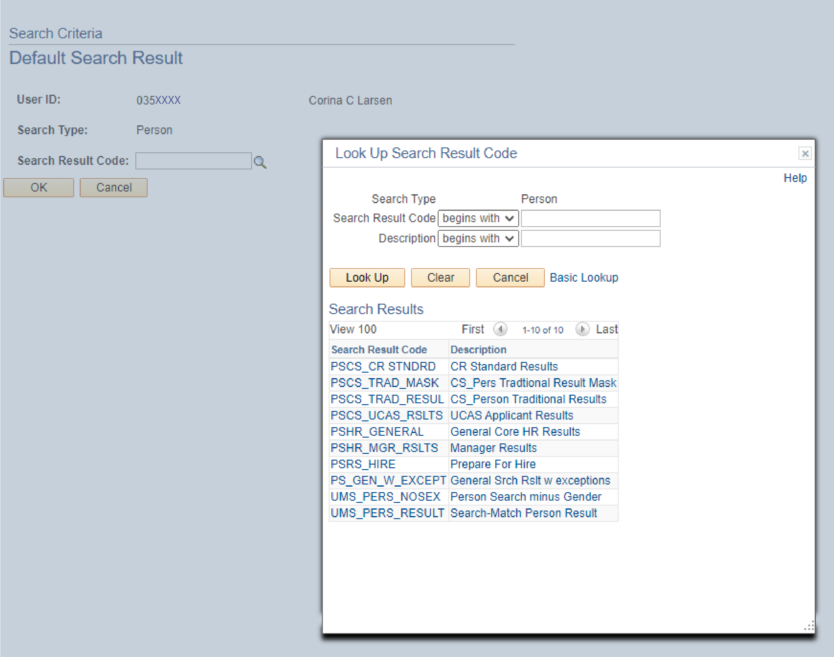Image resolution: width=834 pixels, height=657 pixels.
Task: Open Search Result Code operator dropdown
Action: point(478,218)
